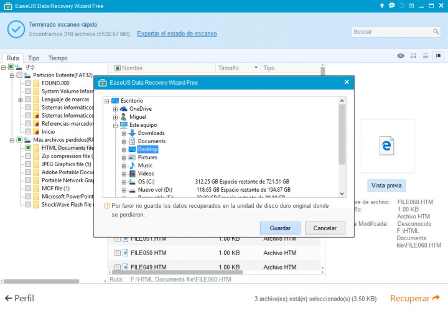
Task: Open the feedback chat bubble icon
Action: coord(392,6)
